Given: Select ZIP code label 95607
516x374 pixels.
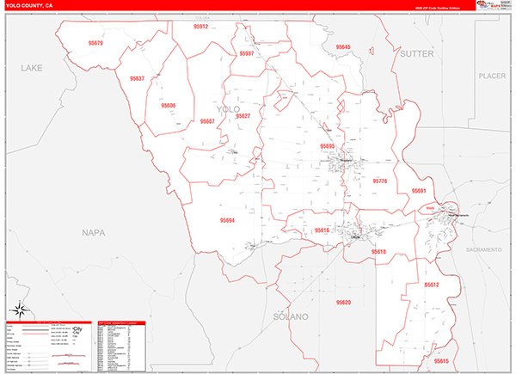Looking at the screenshot, I should (x=207, y=121).
